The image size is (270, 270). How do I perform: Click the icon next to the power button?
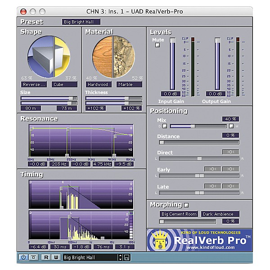pyautogui.click(x=33, y=257)
